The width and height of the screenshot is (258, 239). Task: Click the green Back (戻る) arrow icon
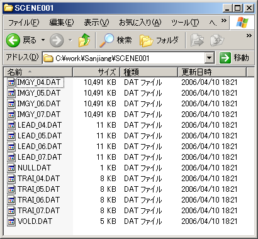13,40
